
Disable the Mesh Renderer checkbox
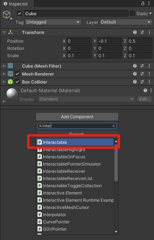point(17,74)
